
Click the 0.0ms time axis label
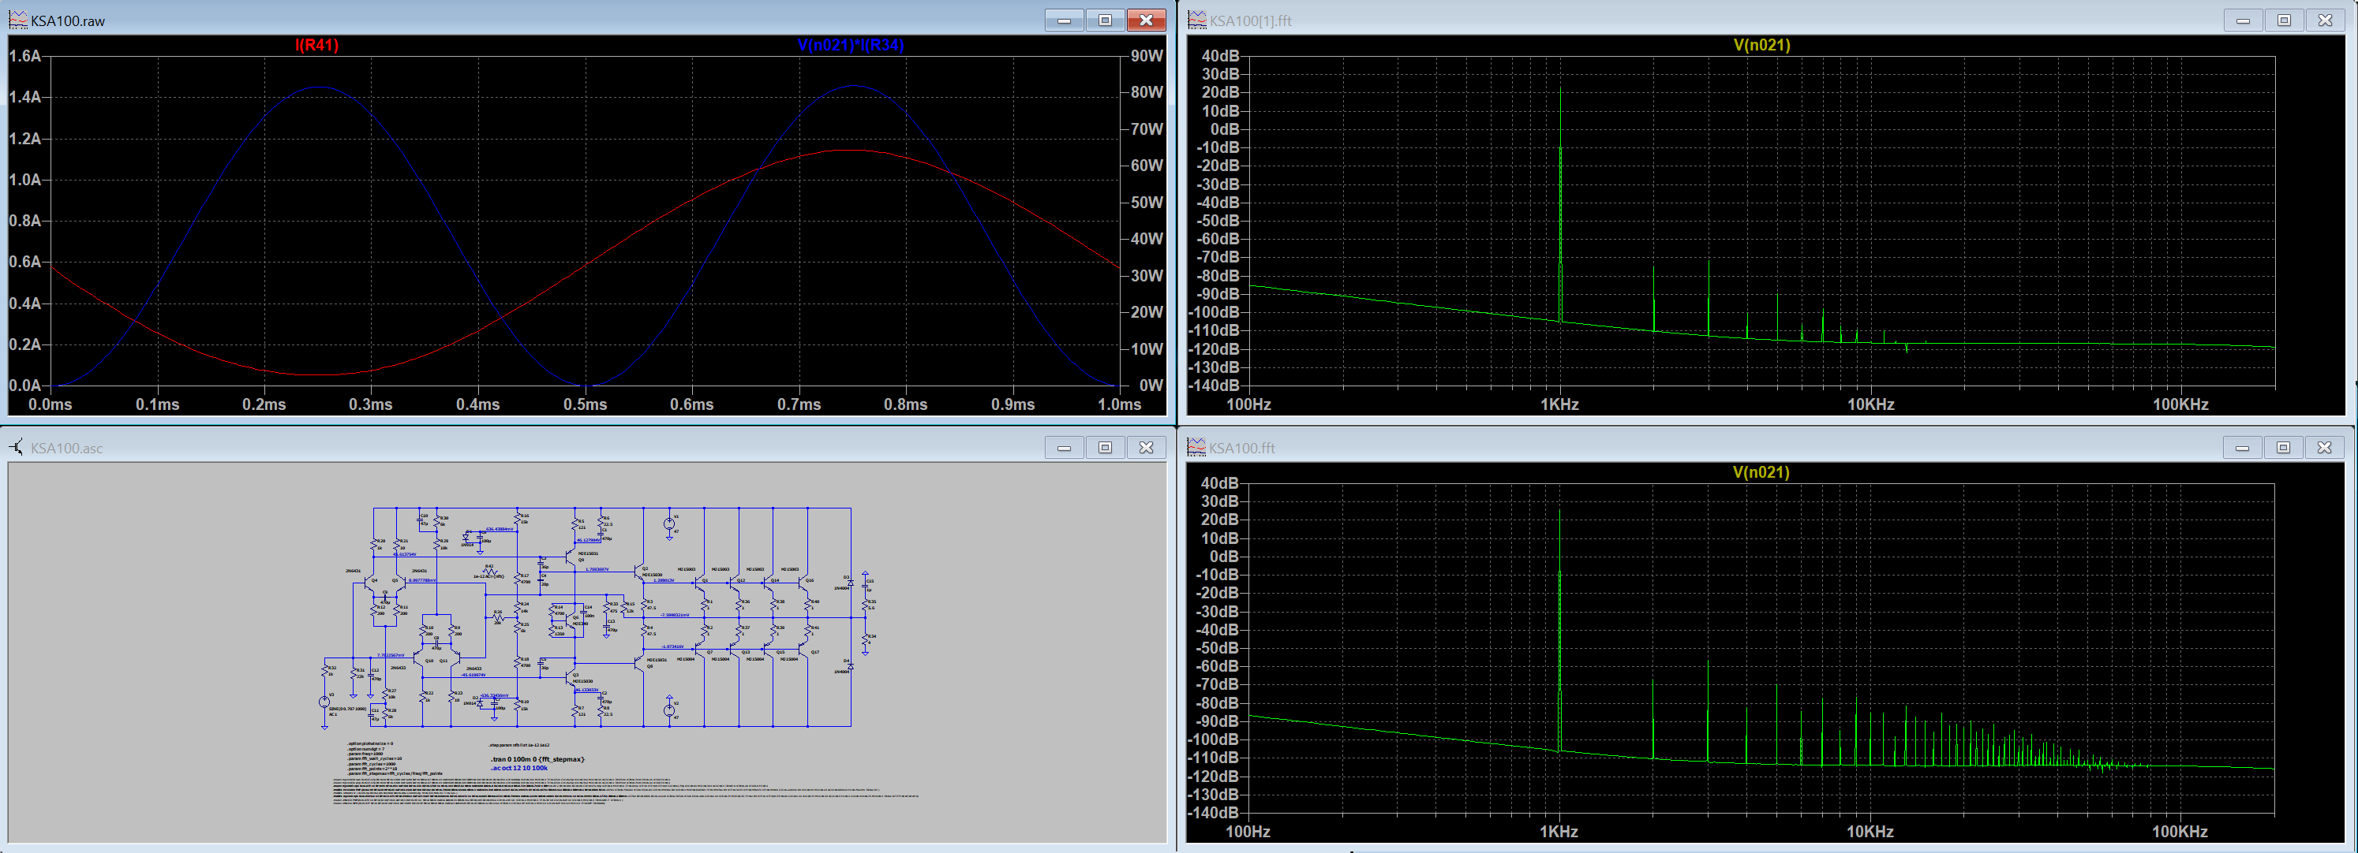[x=51, y=404]
